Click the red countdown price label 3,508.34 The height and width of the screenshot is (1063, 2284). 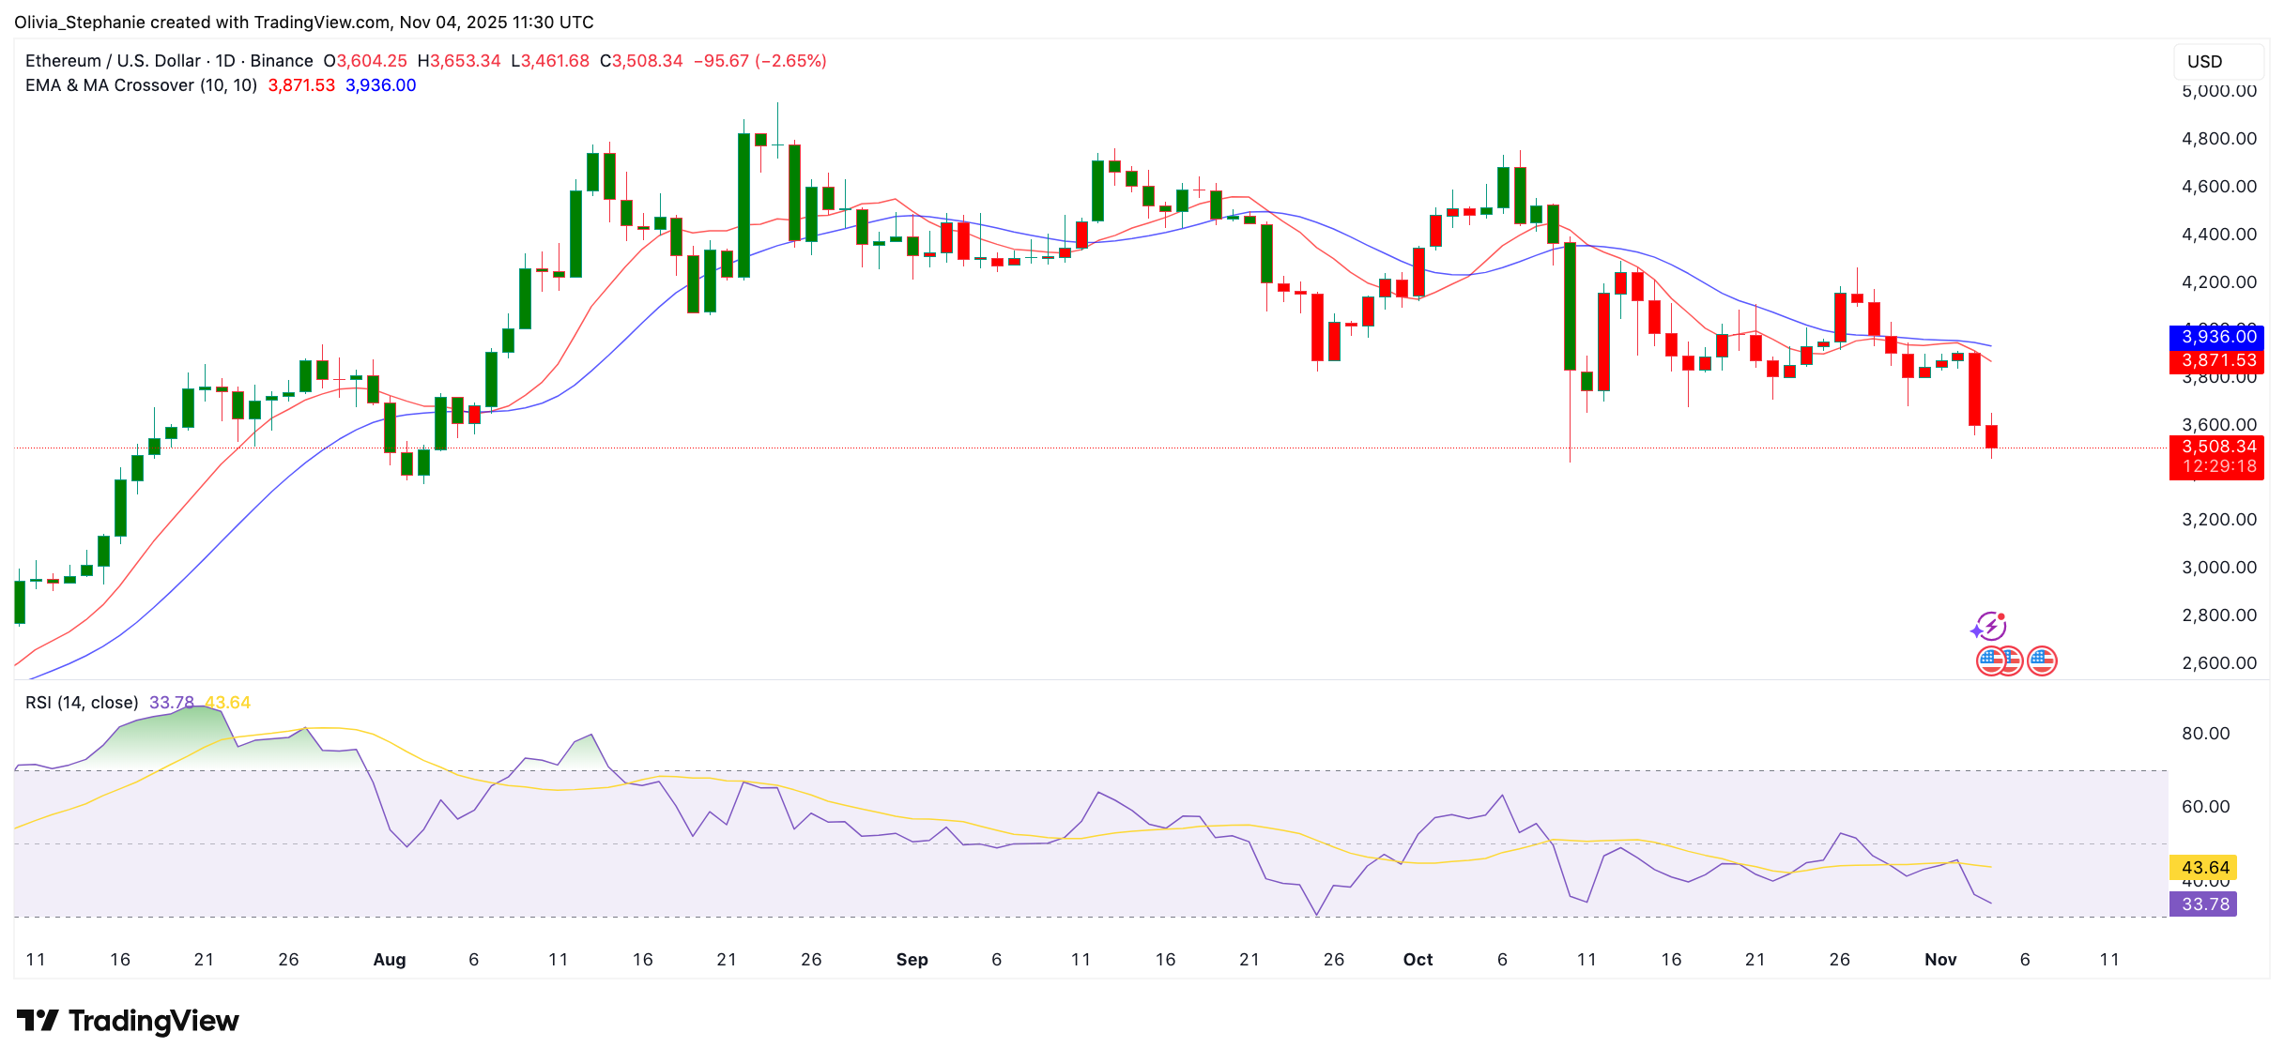2217,448
